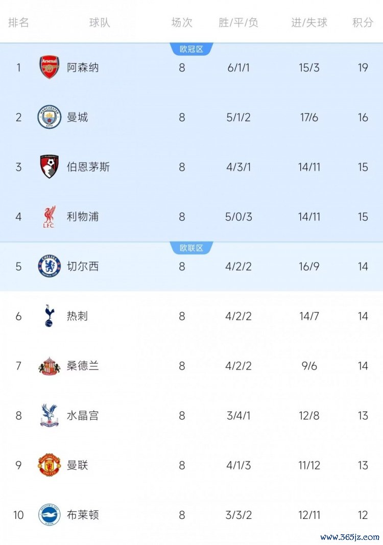Click the Manchester United club crest
383x545 pixels.
50,465
